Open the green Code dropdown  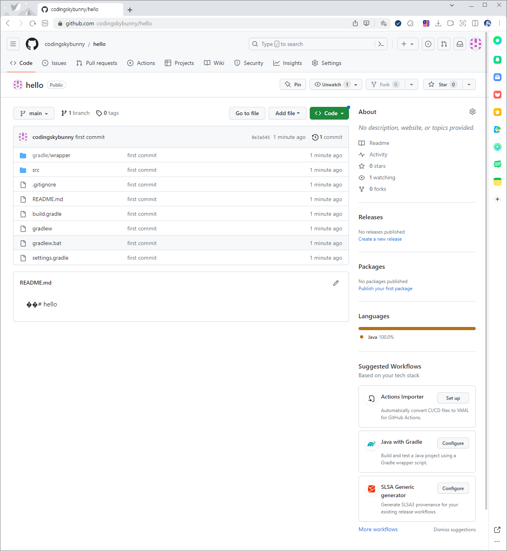point(329,113)
